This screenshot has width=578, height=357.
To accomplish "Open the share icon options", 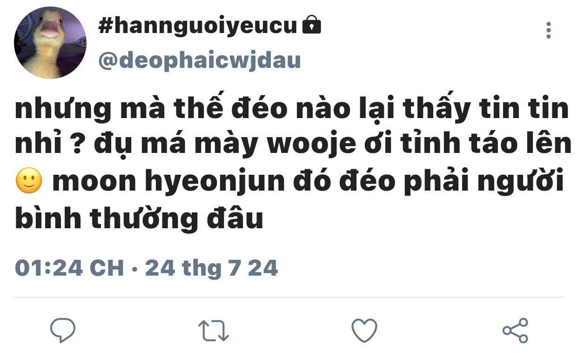I will click(515, 331).
